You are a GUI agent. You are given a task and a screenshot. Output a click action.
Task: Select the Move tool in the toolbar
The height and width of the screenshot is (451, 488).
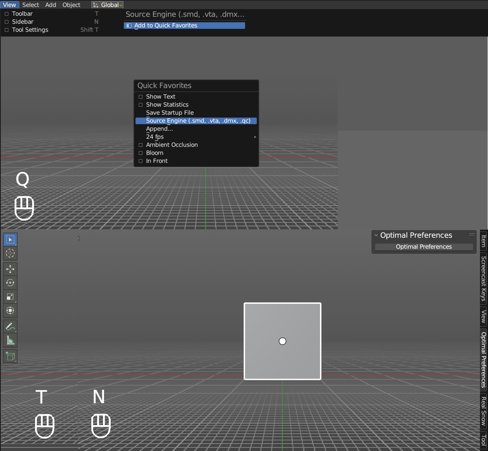tap(10, 269)
